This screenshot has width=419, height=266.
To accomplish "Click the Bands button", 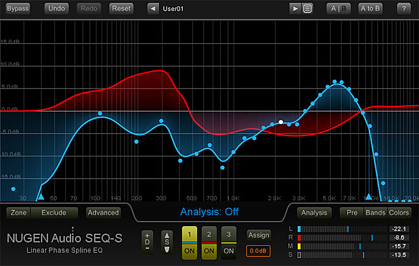I will 375,213.
